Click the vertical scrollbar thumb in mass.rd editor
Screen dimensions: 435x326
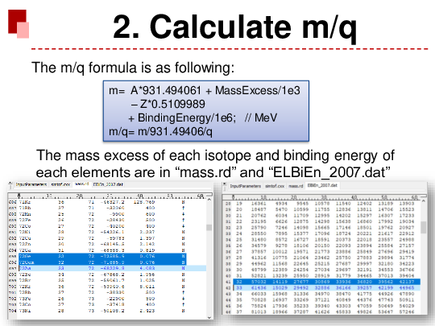(209, 228)
